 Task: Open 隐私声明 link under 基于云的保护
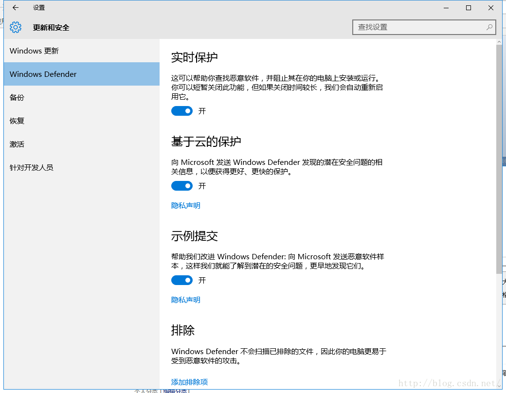[185, 206]
